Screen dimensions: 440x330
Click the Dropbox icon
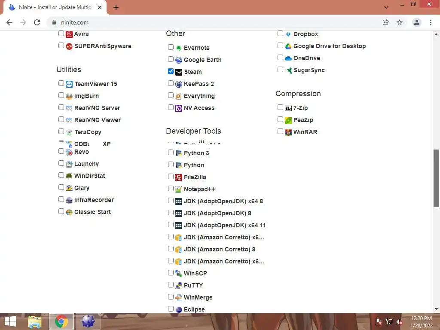click(288, 34)
